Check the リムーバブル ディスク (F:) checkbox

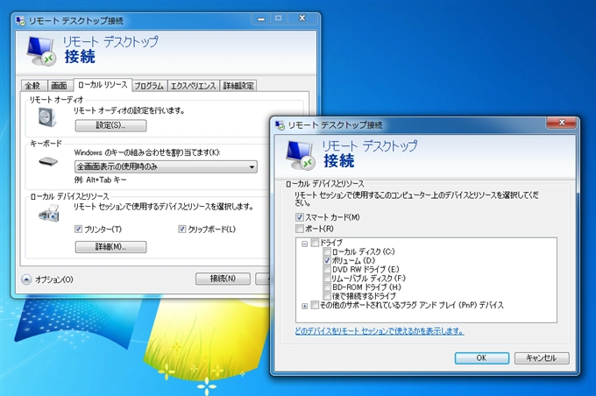click(327, 279)
